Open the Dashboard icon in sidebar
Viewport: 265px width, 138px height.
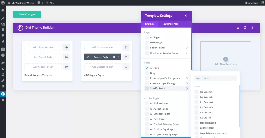point(3,11)
